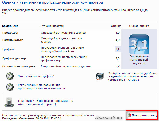Screen dimensions: 159x121
Task: Click the 'Компонент' column header
Action: (x=10, y=26)
